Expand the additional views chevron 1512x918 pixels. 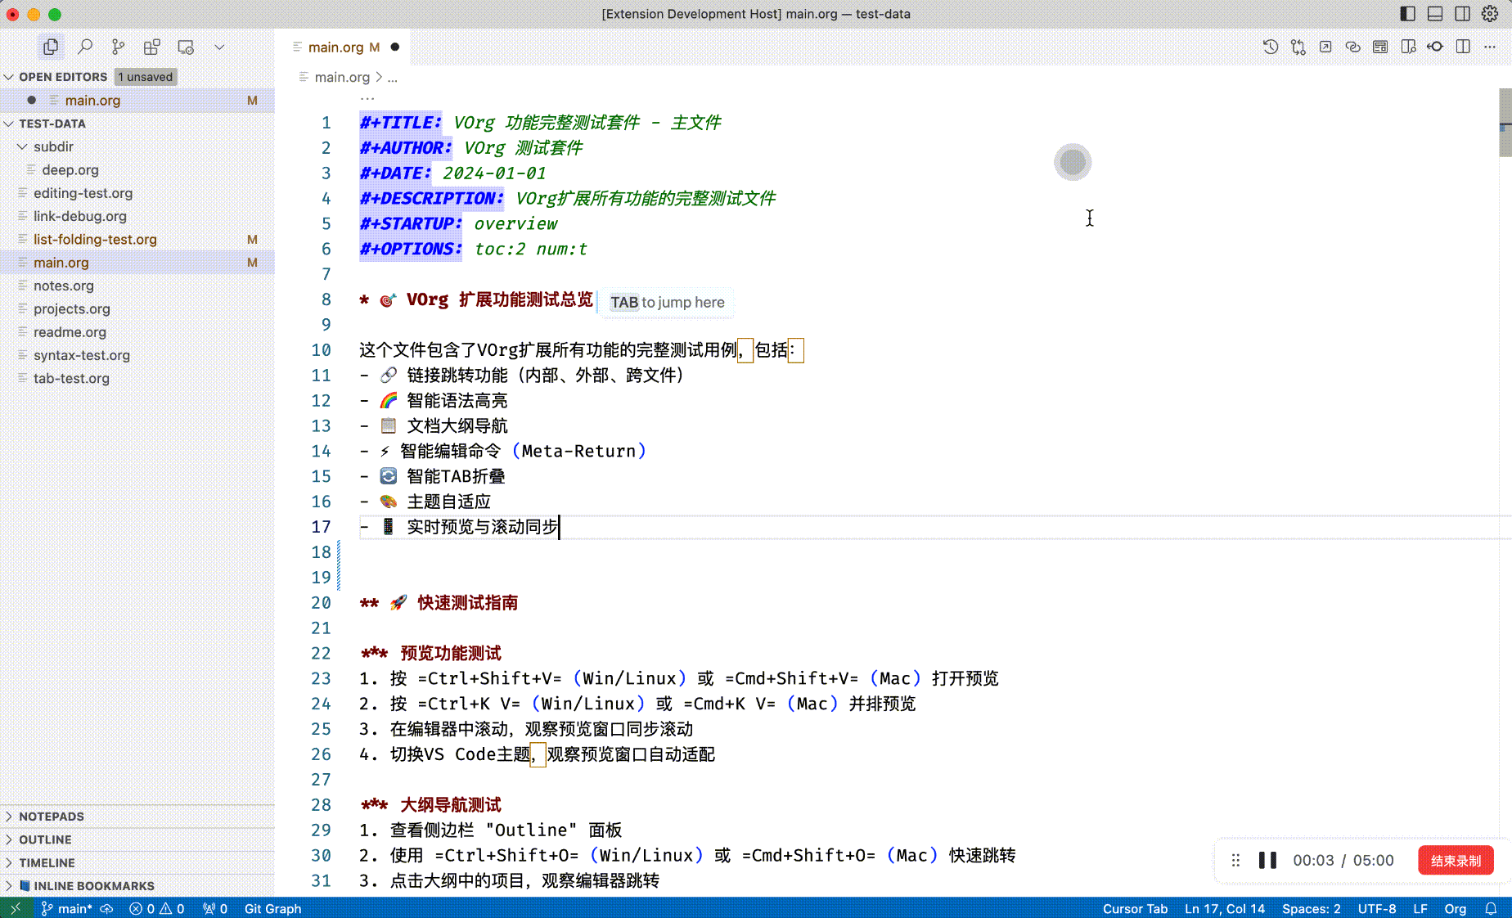tap(219, 47)
